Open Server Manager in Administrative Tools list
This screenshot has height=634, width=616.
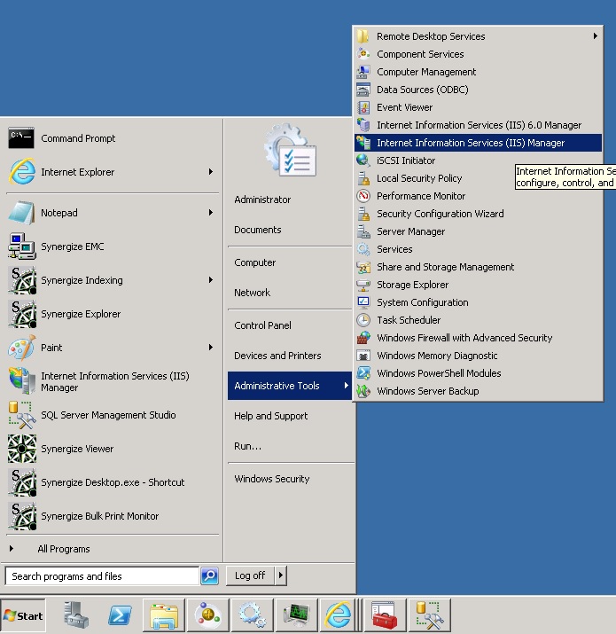[478, 231]
